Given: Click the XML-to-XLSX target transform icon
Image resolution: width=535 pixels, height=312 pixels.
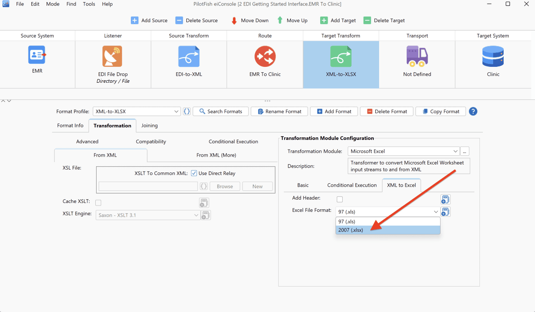Looking at the screenshot, I should point(341,56).
